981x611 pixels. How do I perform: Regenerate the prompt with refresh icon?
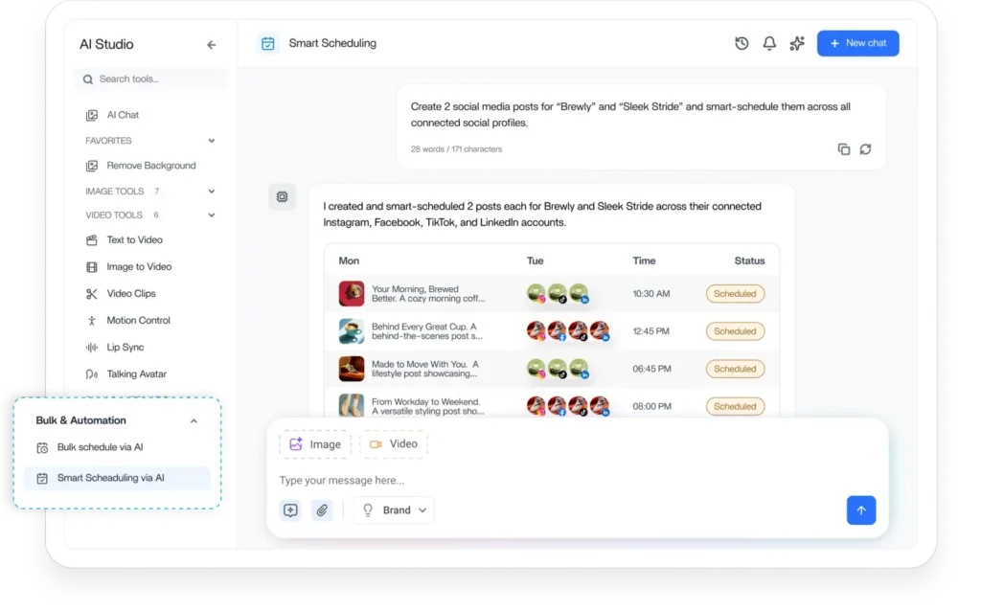point(865,148)
